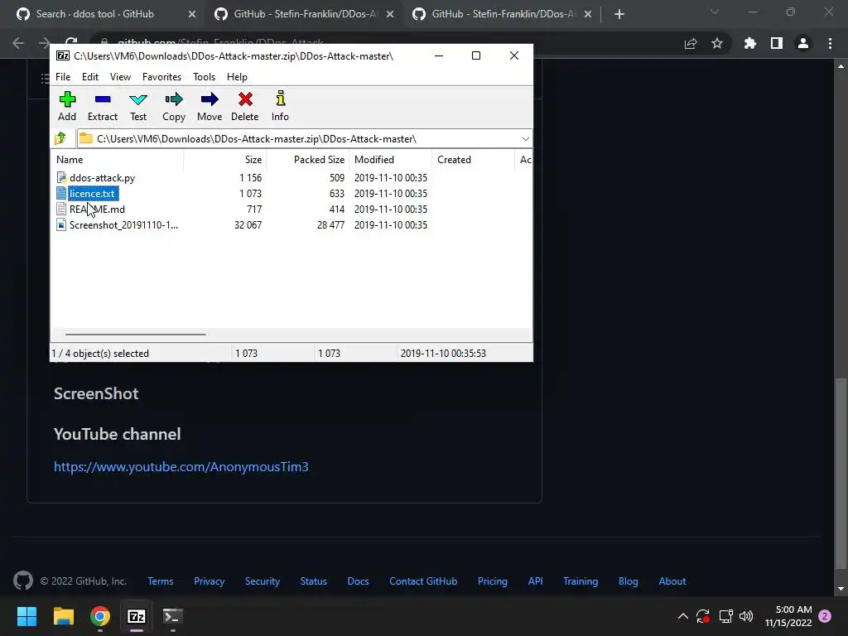The height and width of the screenshot is (636, 848).
Task: Switch to Chrome from the taskbar
Action: pyautogui.click(x=100, y=616)
